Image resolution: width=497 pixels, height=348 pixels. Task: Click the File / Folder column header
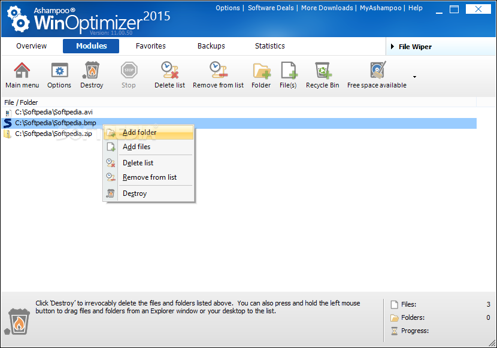click(x=239, y=102)
